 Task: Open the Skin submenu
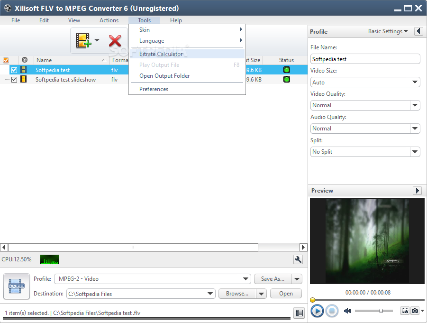point(187,30)
